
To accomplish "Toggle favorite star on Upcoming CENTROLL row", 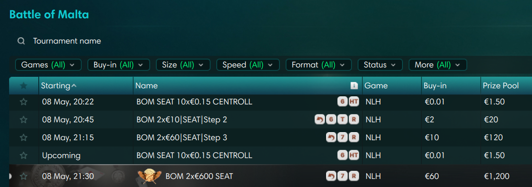I will [x=23, y=156].
